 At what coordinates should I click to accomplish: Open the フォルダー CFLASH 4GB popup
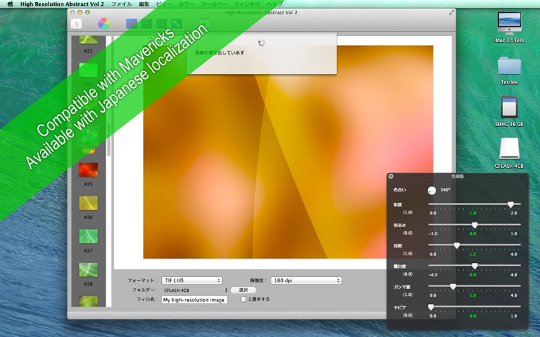pyautogui.click(x=195, y=290)
